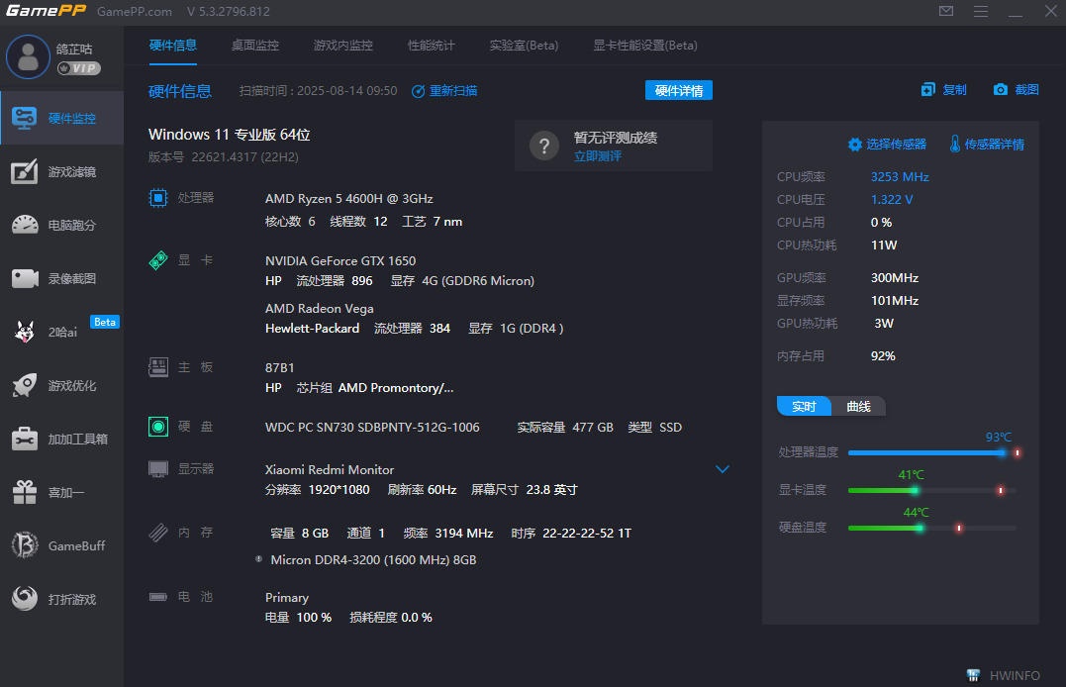This screenshot has width=1066, height=687.
Task: Click the GamePP logo
Action: coord(47,11)
